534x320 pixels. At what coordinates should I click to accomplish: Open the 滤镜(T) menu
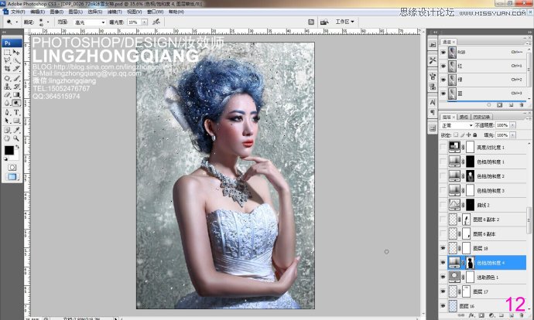(x=115, y=12)
